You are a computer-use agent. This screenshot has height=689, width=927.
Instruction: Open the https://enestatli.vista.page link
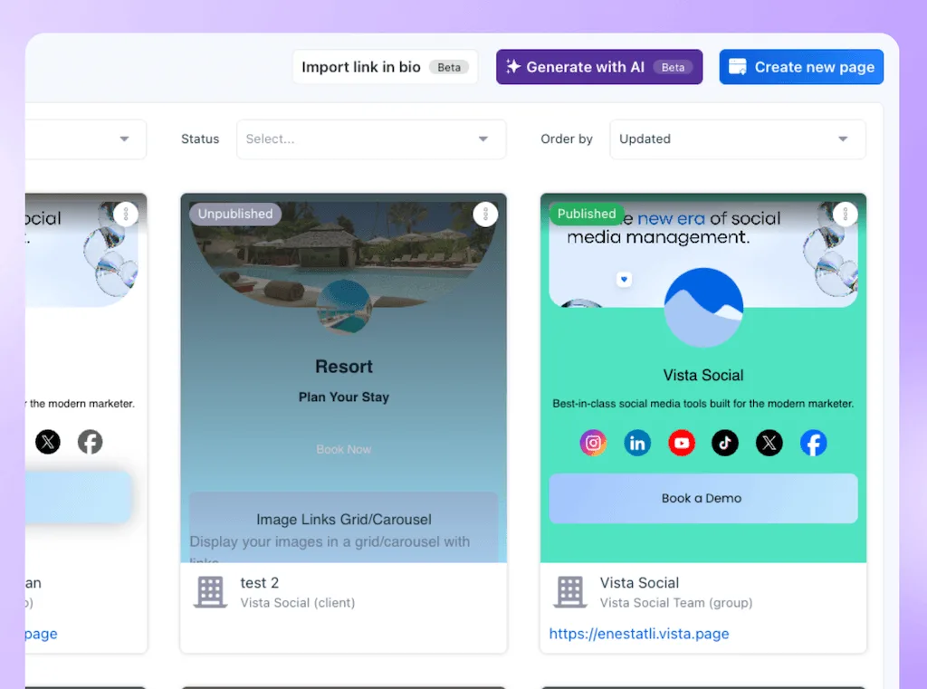click(x=639, y=634)
